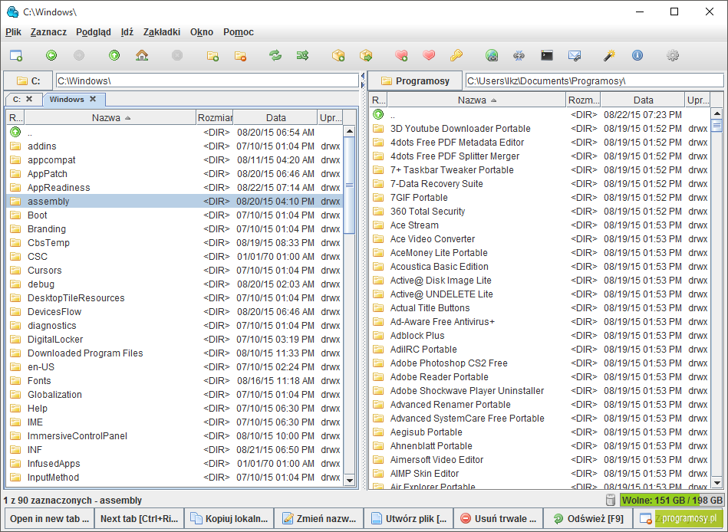The height and width of the screenshot is (532, 728).
Task: Open credentials editor via key icon
Action: click(x=456, y=56)
